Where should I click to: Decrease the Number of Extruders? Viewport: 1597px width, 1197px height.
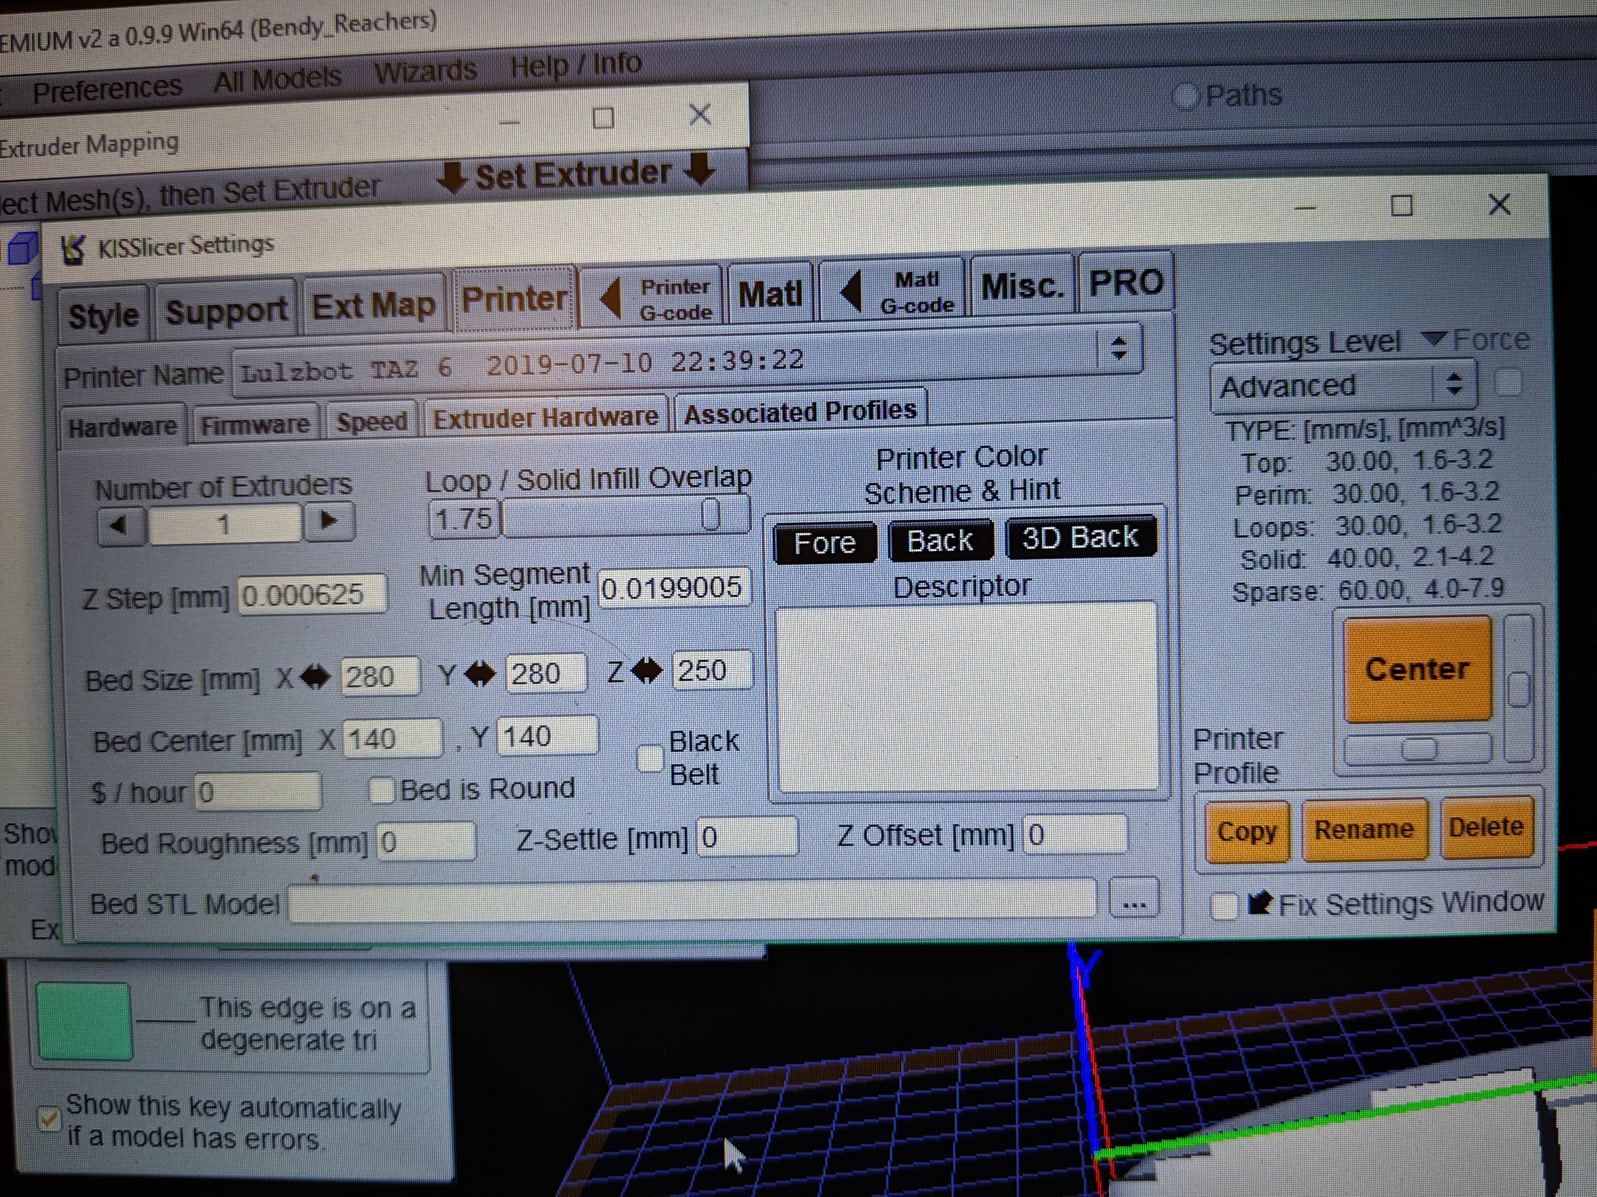click(x=120, y=524)
